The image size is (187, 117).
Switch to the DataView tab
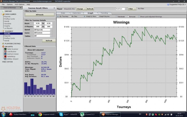pos(77,13)
